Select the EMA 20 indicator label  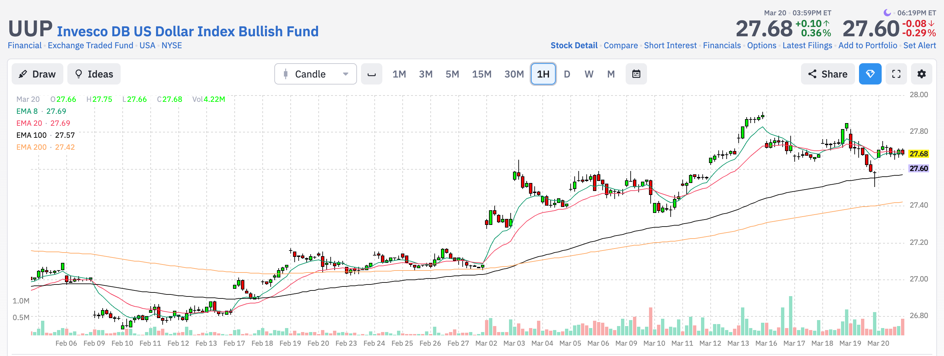coord(43,123)
